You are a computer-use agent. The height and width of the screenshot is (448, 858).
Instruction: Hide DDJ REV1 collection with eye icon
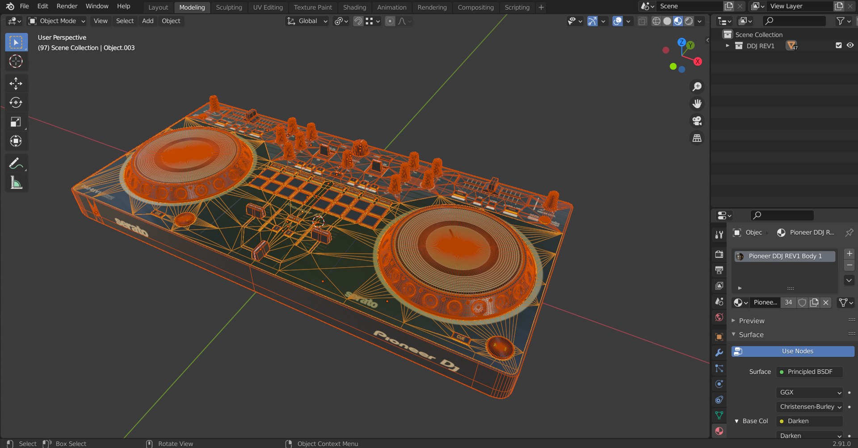850,46
